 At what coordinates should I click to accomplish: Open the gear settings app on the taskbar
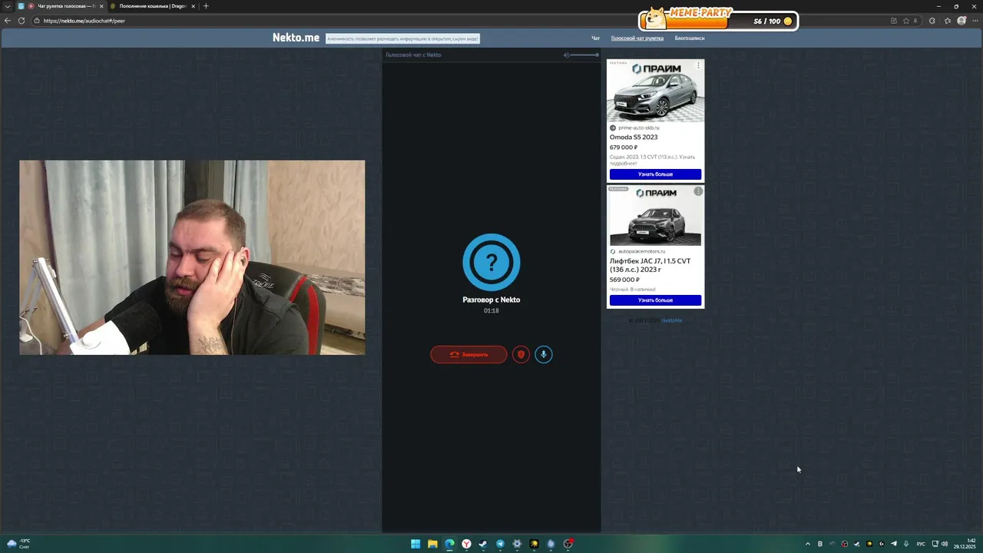517,544
